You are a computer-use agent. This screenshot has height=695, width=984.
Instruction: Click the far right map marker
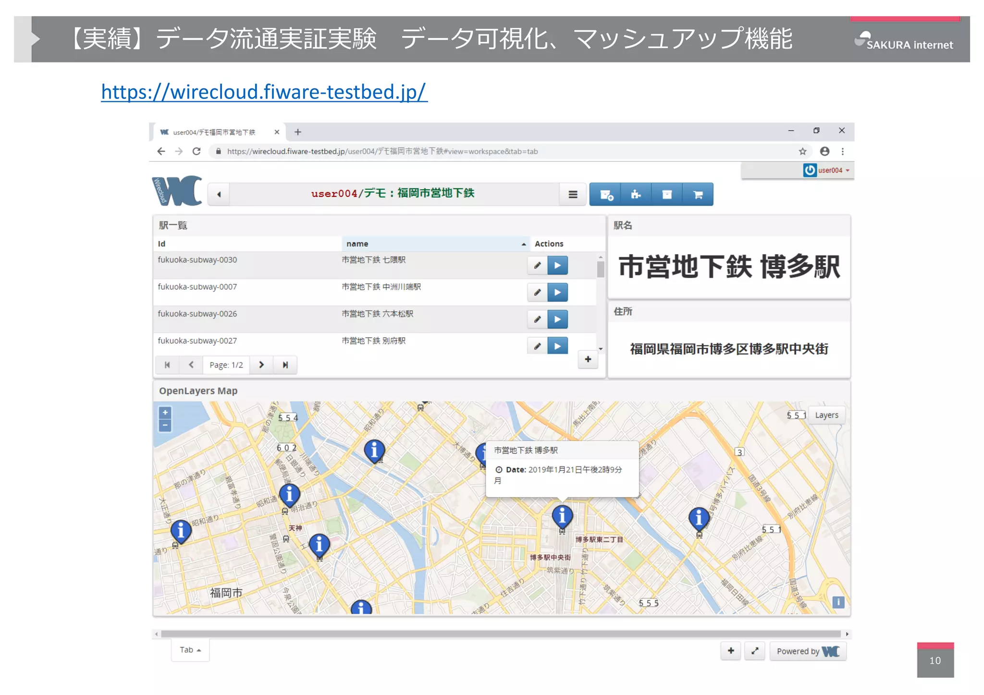click(x=699, y=519)
